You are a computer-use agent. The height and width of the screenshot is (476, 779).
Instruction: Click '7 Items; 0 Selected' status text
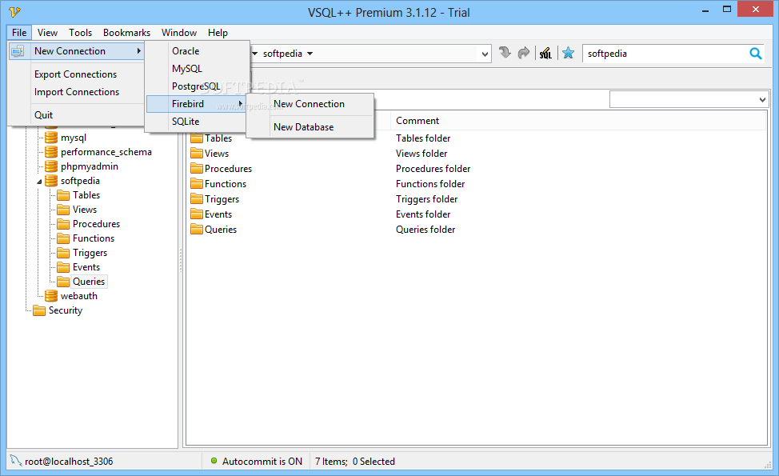pyautogui.click(x=355, y=461)
